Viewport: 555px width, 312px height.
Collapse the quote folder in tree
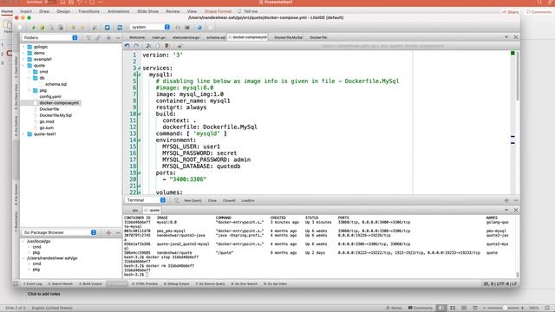(x=23, y=66)
